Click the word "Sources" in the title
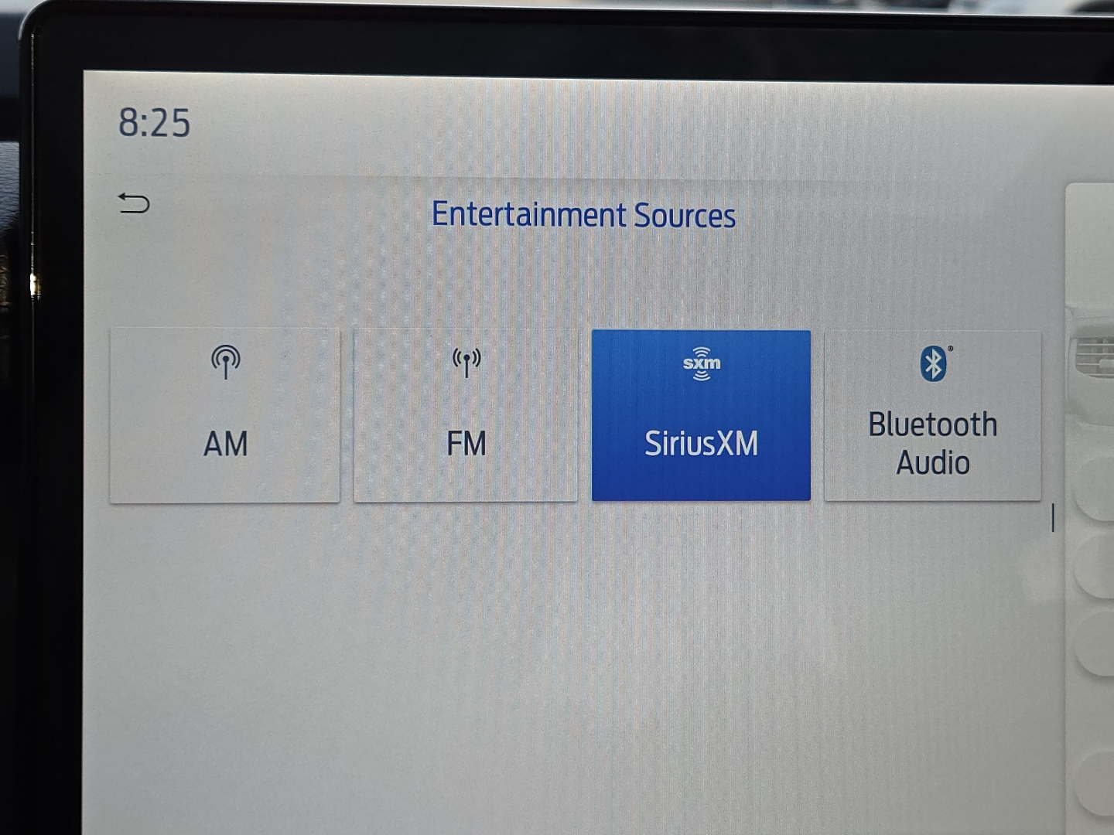This screenshot has height=835, width=1114. pyautogui.click(x=685, y=216)
